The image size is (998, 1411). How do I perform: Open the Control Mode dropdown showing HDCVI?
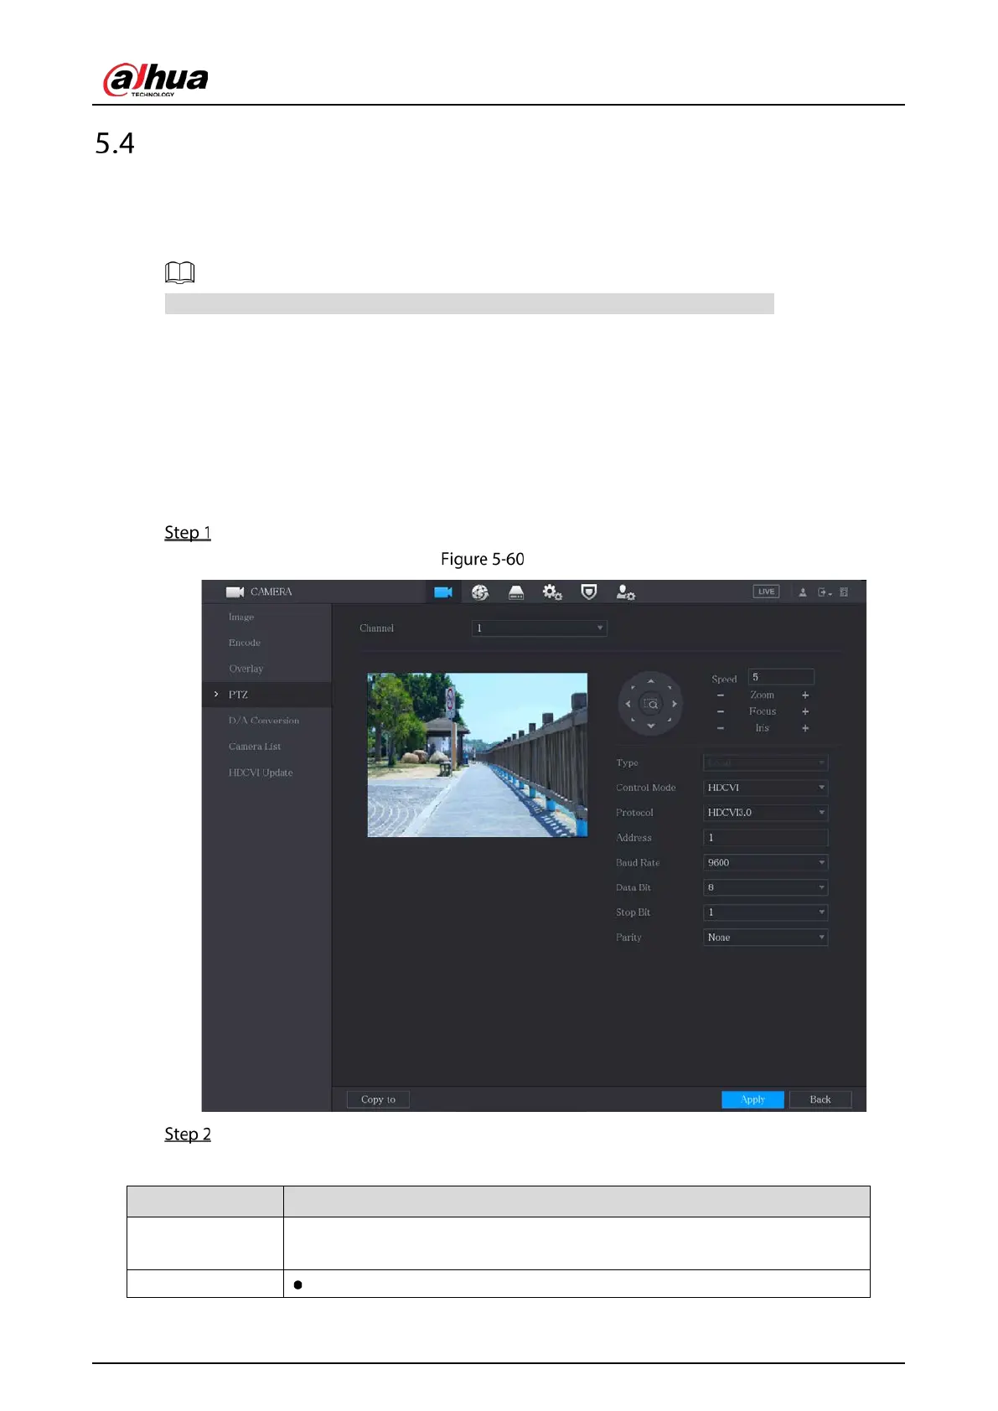[765, 788]
